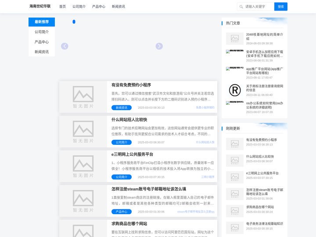The image size is (316, 237).
Task: Open thumbnail beside 电子商务法律法规基础知识
Action: [x=234, y=228]
